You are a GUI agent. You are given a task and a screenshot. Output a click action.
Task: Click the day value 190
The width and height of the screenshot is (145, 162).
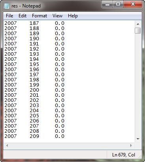34,39
